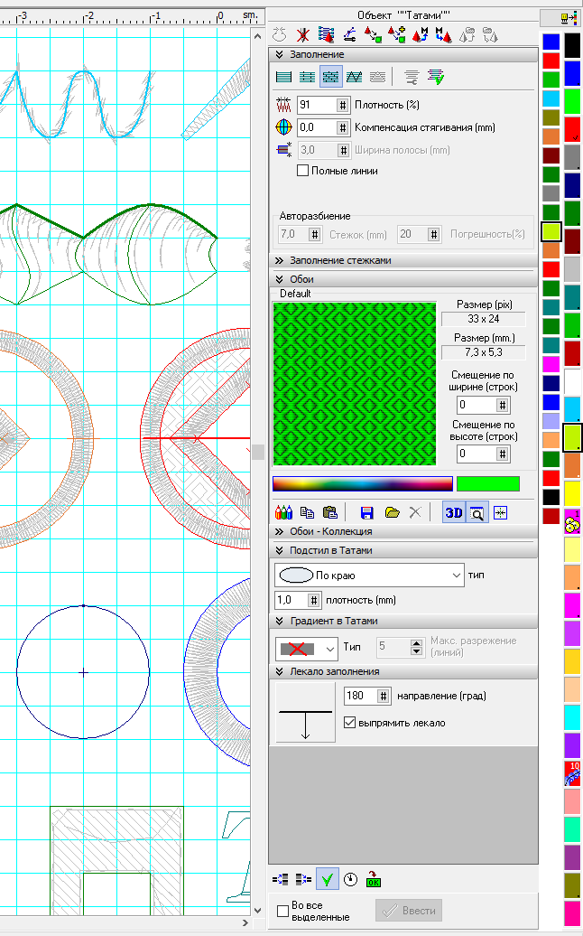Viewport: 583px width, 936px height.
Task: Copy the wallpaper pattern
Action: 307,513
